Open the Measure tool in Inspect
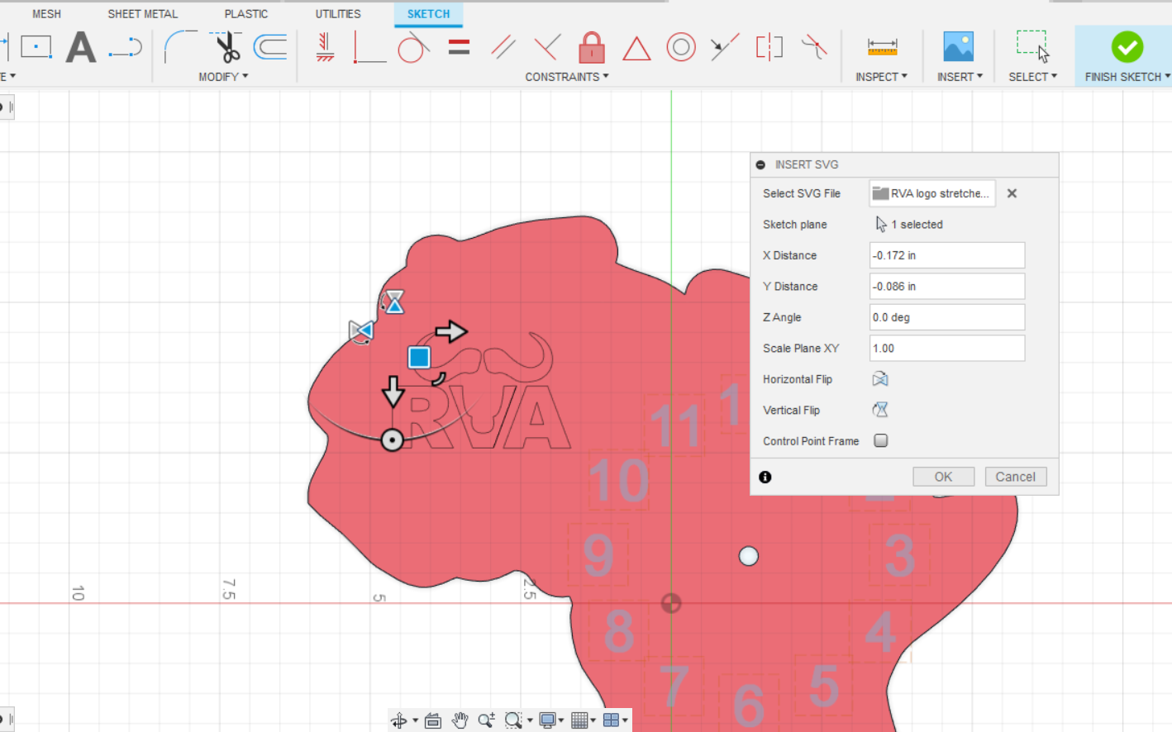This screenshot has width=1172, height=732. (882, 47)
